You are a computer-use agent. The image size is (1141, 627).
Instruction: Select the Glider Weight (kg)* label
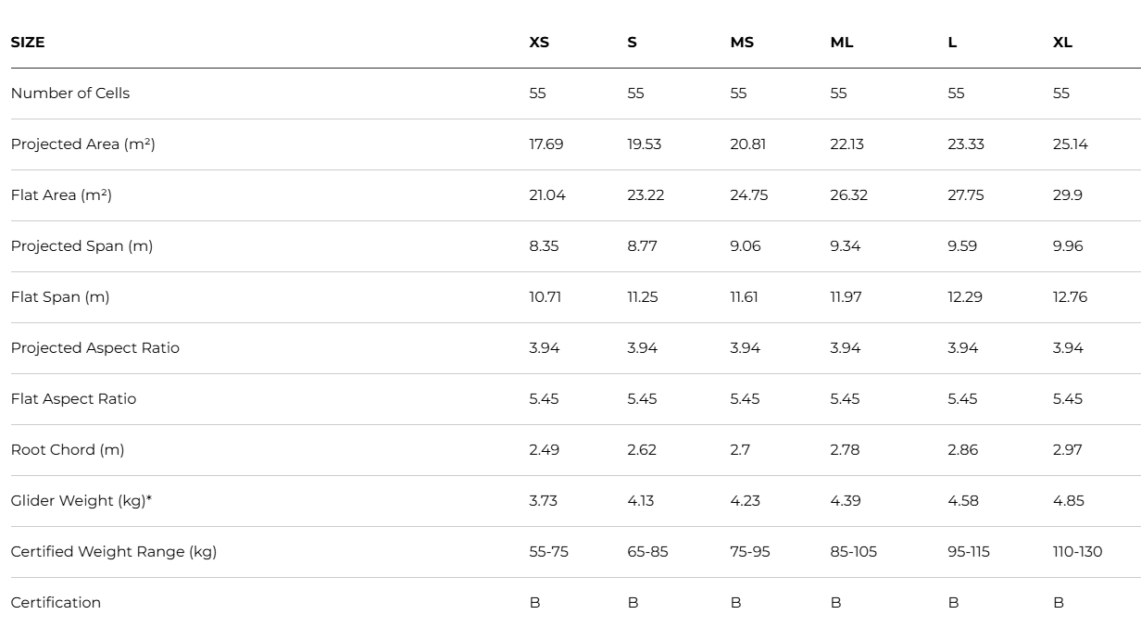click(x=81, y=501)
